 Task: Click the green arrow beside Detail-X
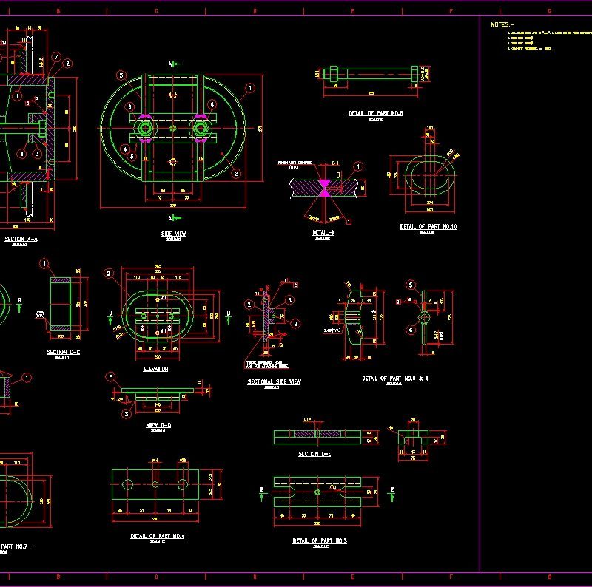pyautogui.click(x=177, y=219)
